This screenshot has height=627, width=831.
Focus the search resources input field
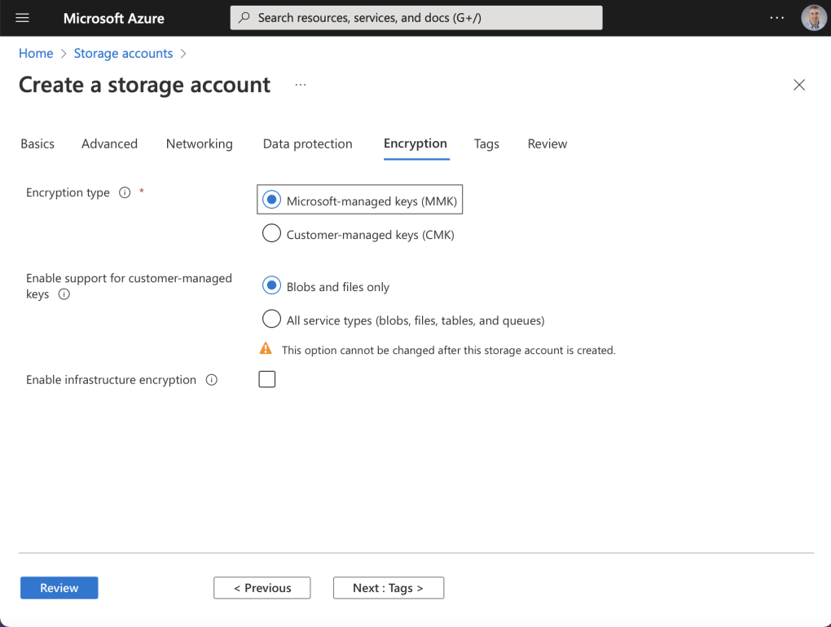tap(424, 18)
